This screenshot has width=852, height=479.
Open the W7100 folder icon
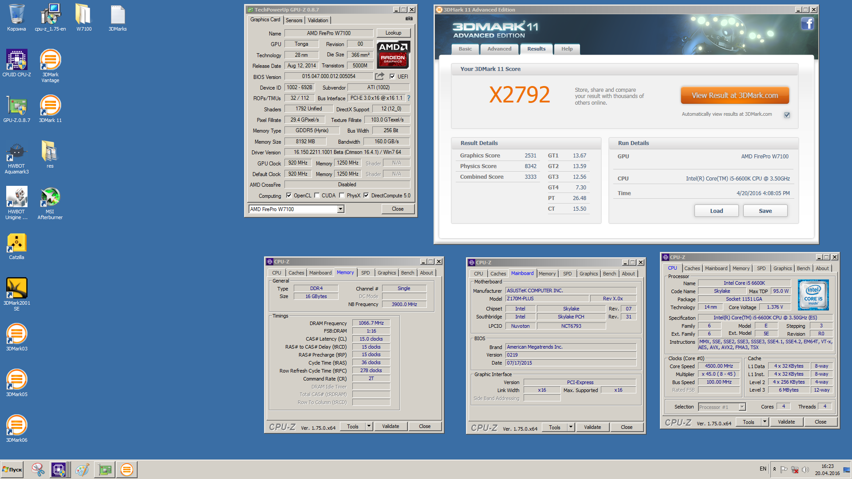click(84, 18)
